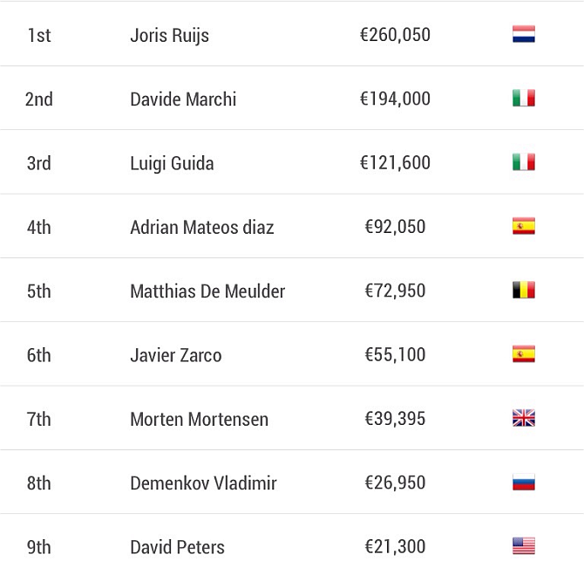Click the Russian flag beside Demenkov Vladimir
This screenshot has width=584, height=575.
click(x=524, y=483)
